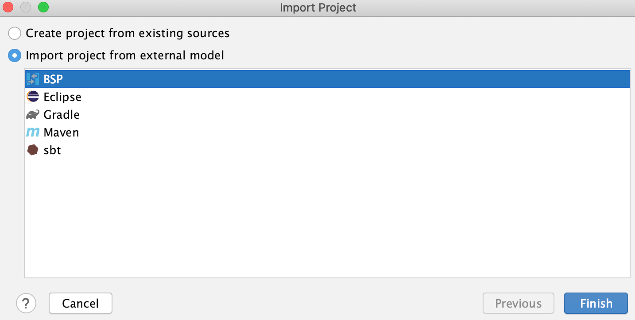Click the brown sbt hexagon icon
Image resolution: width=635 pixels, height=320 pixels.
(33, 150)
